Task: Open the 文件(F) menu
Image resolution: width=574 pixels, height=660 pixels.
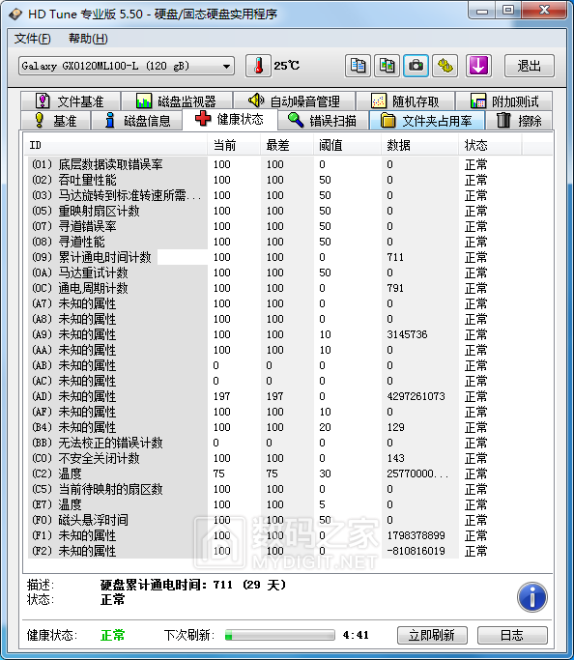Action: (x=33, y=39)
